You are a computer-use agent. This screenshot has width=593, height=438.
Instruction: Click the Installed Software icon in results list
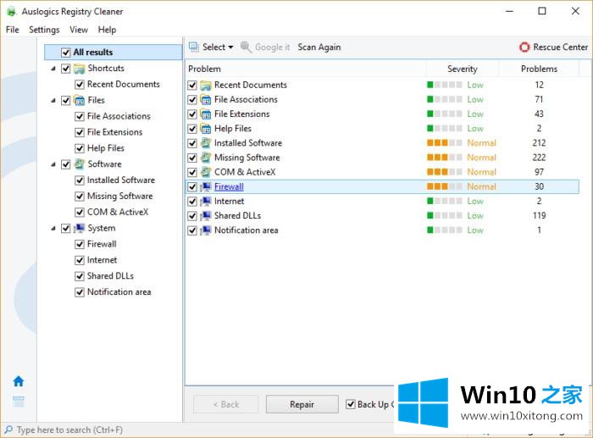pyautogui.click(x=205, y=143)
